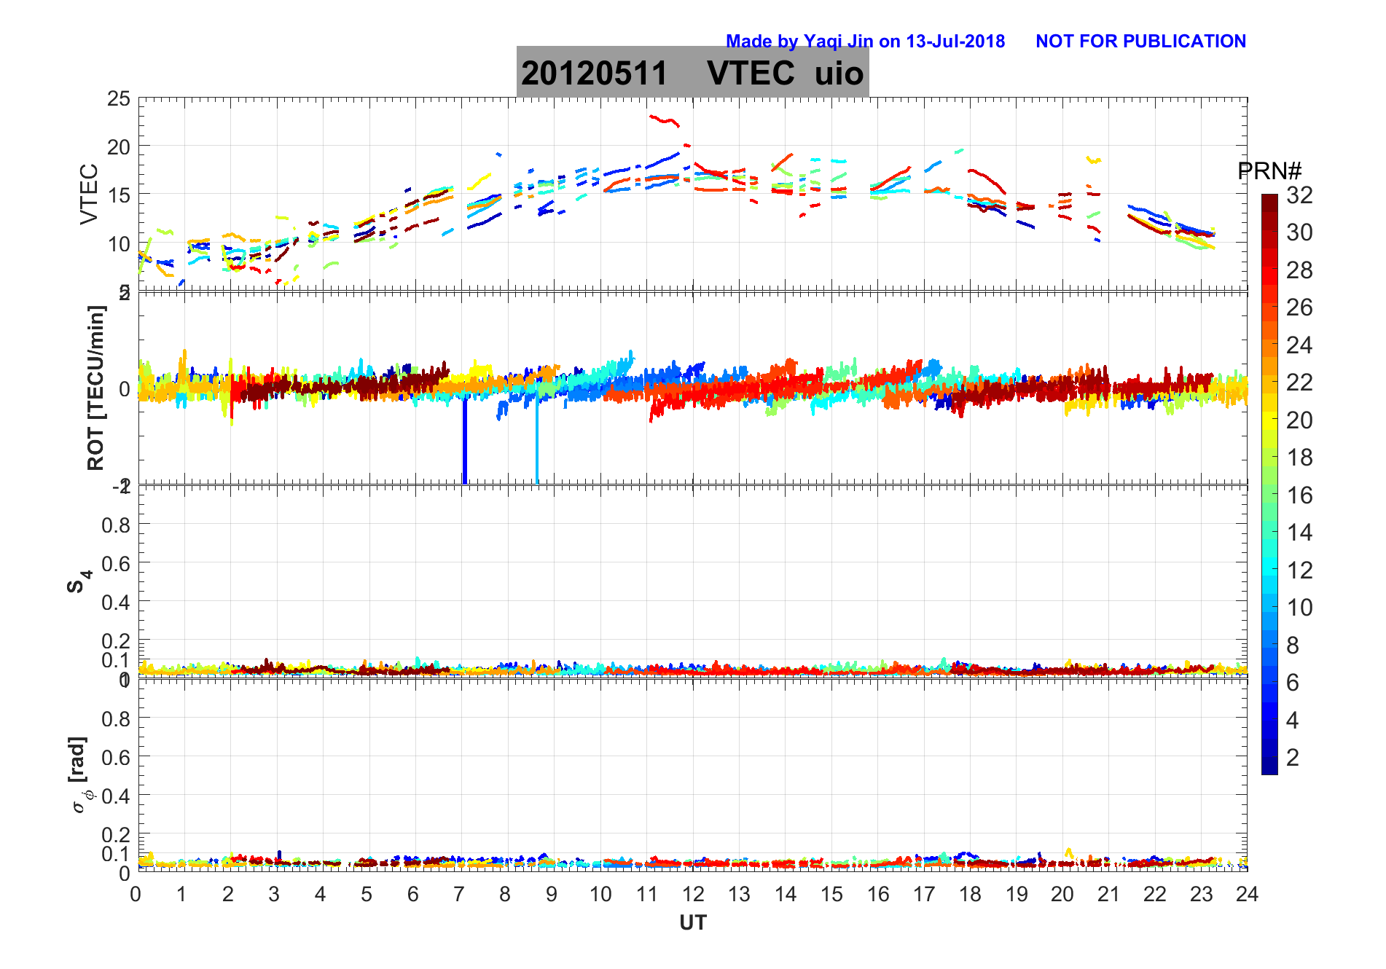Click the colorbar tick label "32"
Screen dimensions: 1386x969
(1299, 195)
